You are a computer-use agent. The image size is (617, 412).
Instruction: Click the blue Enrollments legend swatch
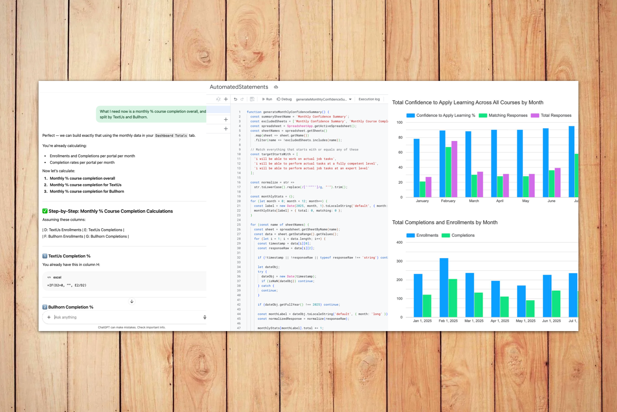pyautogui.click(x=410, y=235)
